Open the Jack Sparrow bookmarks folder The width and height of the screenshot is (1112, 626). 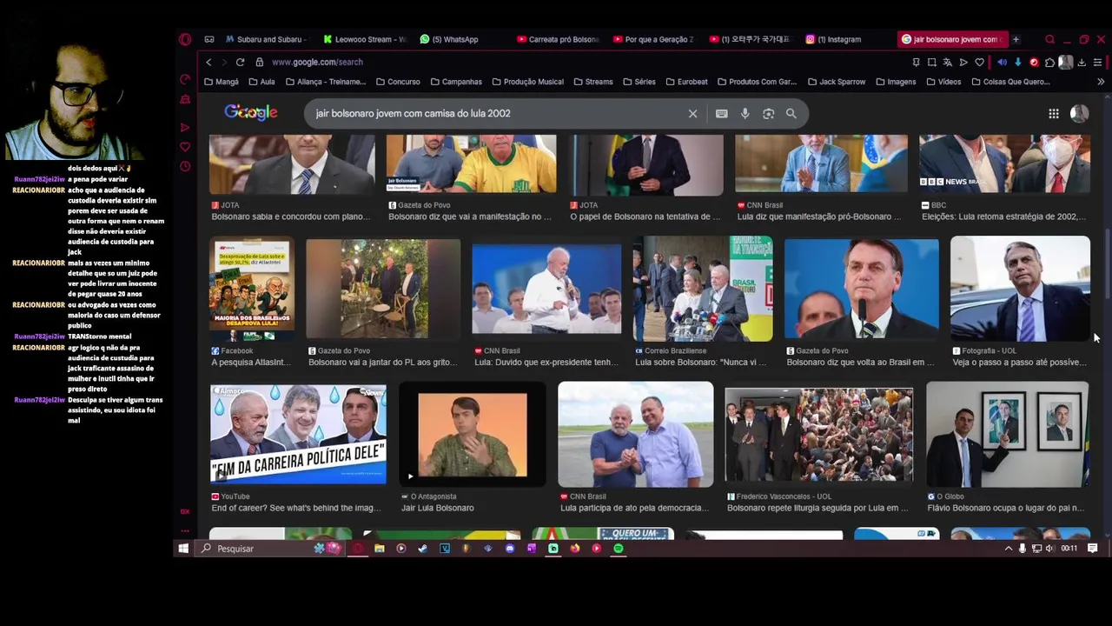(837, 82)
